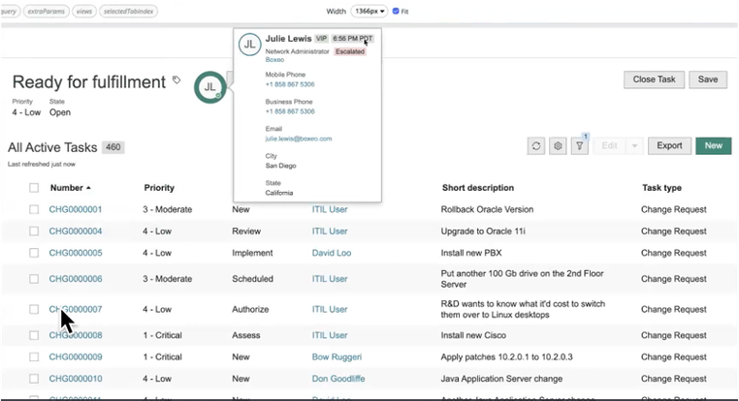Toggle the Fit checkbox

pyautogui.click(x=396, y=11)
